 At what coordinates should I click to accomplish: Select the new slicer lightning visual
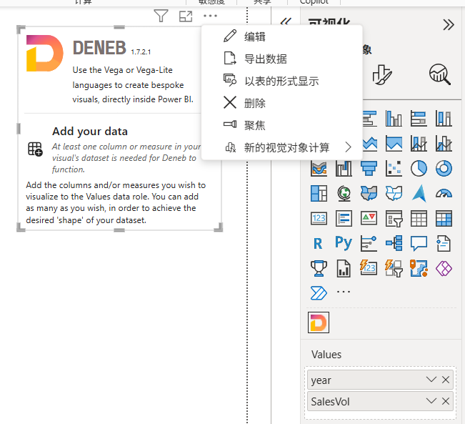tap(394, 268)
